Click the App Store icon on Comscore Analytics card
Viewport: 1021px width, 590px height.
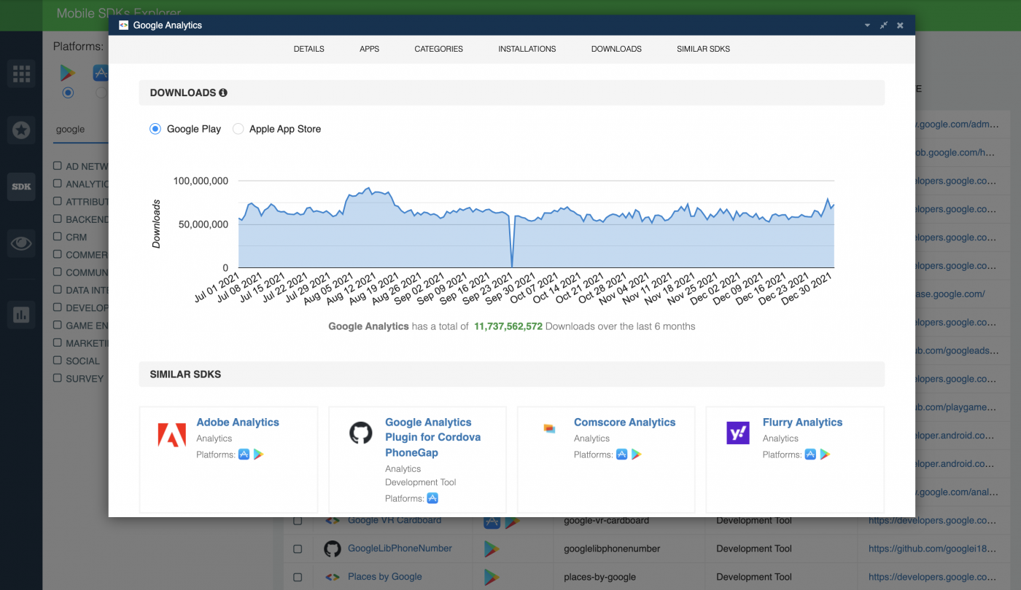tap(622, 455)
